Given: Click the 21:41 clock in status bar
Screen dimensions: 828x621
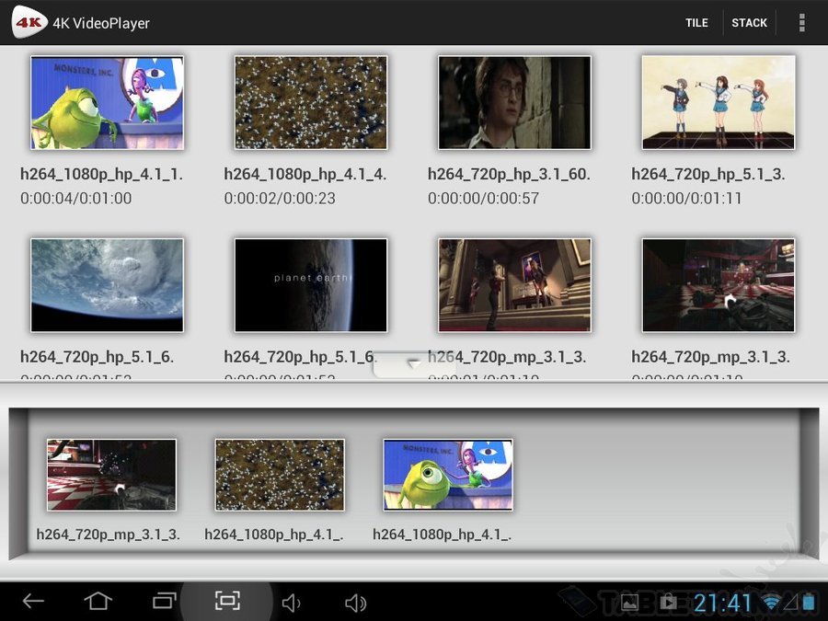Looking at the screenshot, I should pyautogui.click(x=722, y=603).
